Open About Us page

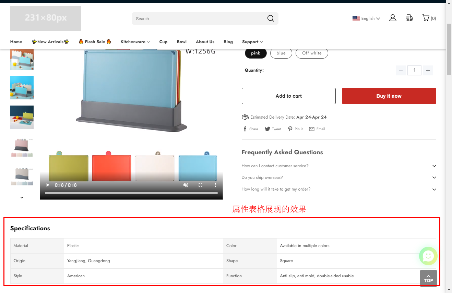pos(205,42)
